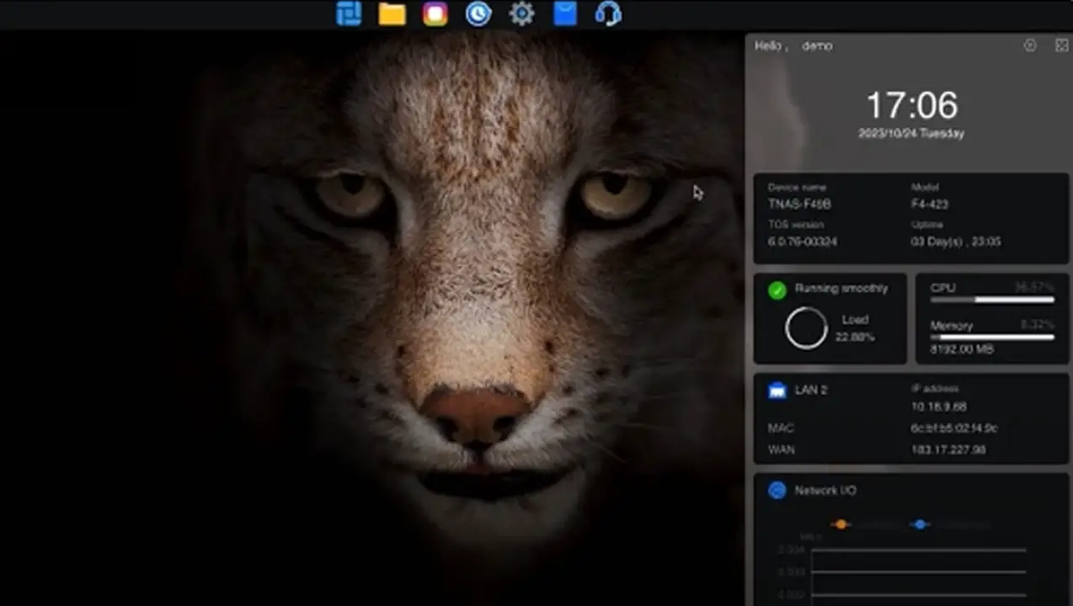Toggle the orange series in Network I/O legend
The width and height of the screenshot is (1073, 606).
coord(841,524)
